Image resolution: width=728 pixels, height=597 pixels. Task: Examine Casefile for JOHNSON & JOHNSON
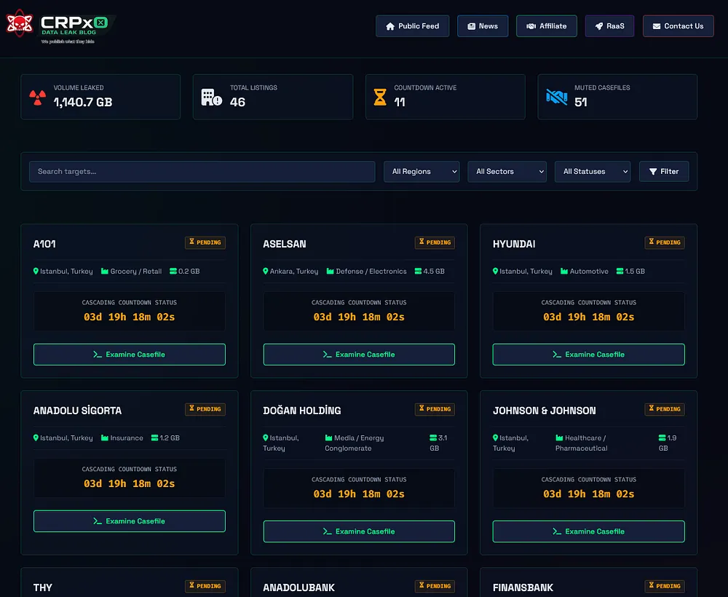click(x=588, y=531)
